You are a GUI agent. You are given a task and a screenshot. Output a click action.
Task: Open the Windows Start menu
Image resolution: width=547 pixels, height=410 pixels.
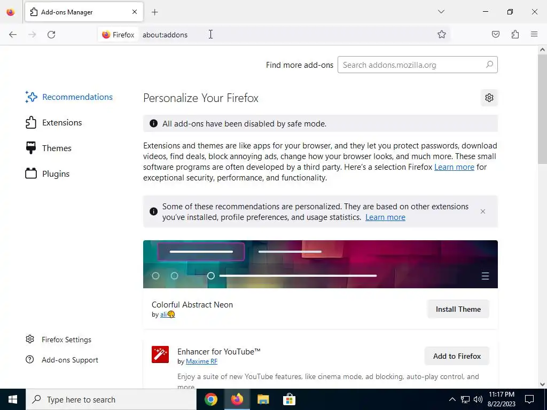coord(13,399)
